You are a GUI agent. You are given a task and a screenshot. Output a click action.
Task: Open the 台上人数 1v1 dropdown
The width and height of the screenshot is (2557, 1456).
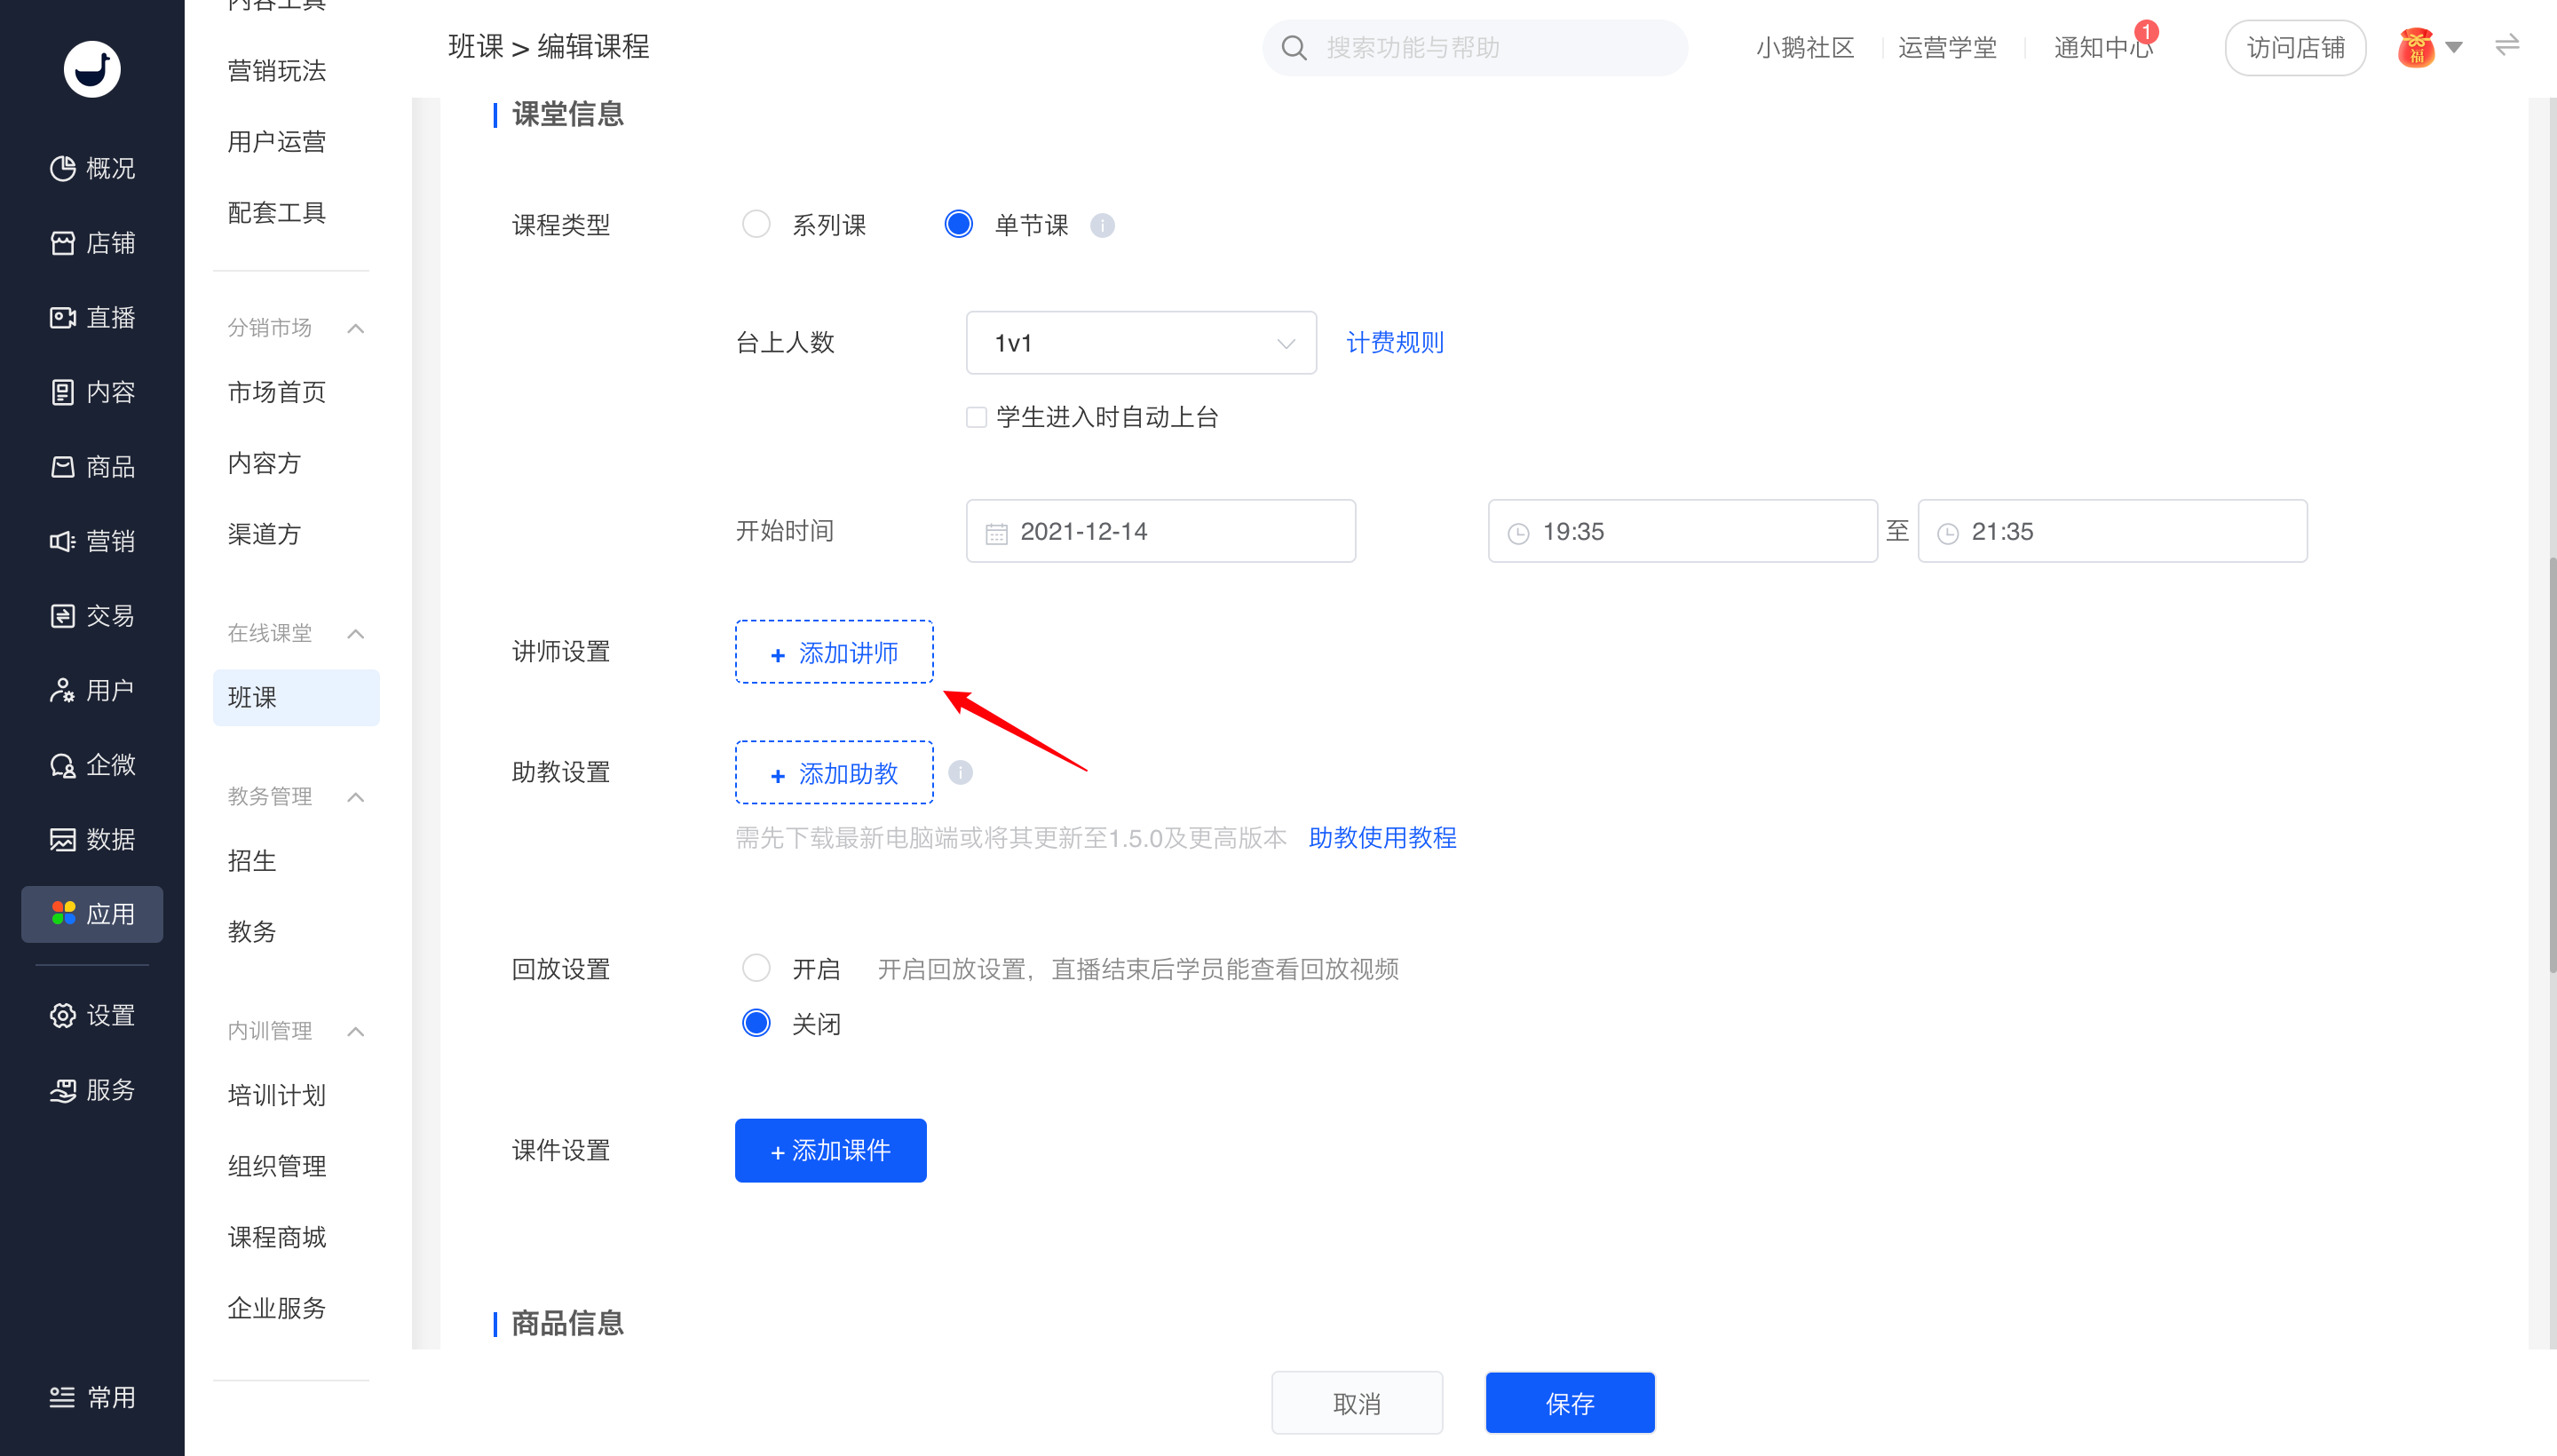pos(1140,343)
